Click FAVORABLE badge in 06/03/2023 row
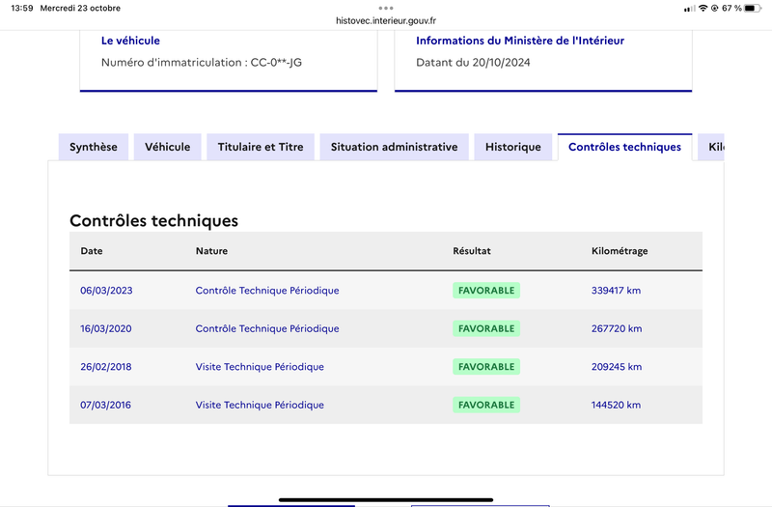The width and height of the screenshot is (772, 507). 486,291
